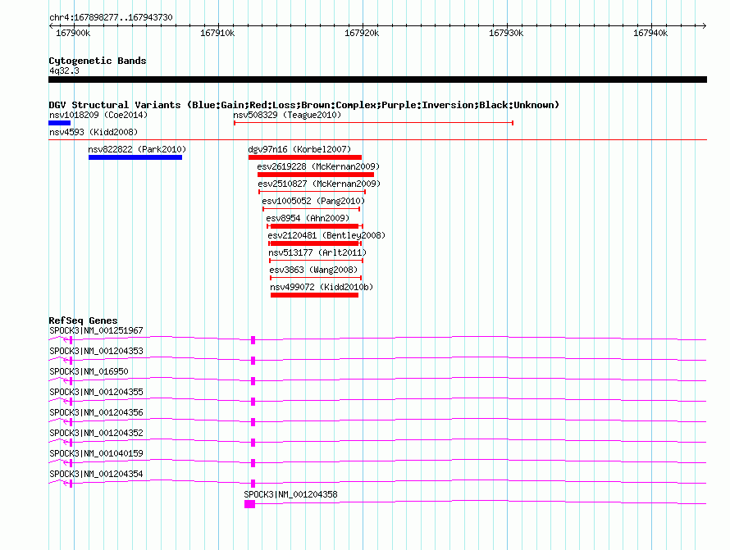This screenshot has width=730, height=550.
Task: Open the esv3863 (Wang2008) variant label
Action: point(313,270)
